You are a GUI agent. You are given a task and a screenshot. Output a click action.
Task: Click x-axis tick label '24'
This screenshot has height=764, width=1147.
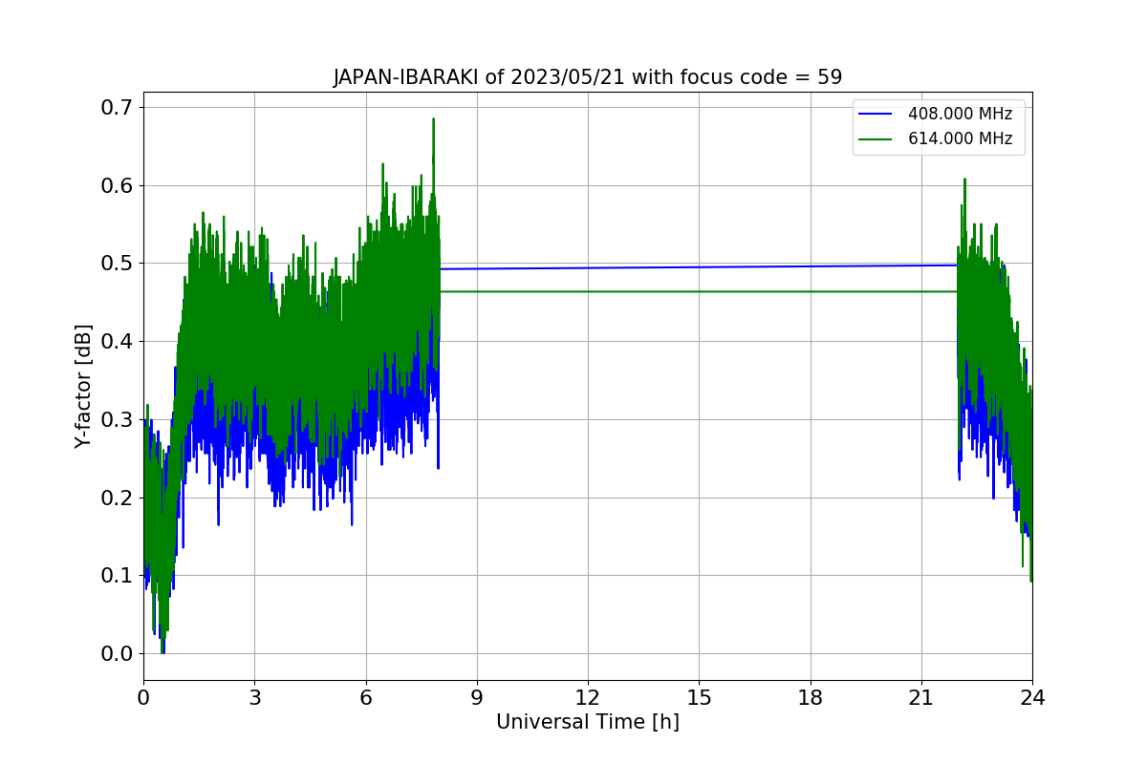(1032, 697)
